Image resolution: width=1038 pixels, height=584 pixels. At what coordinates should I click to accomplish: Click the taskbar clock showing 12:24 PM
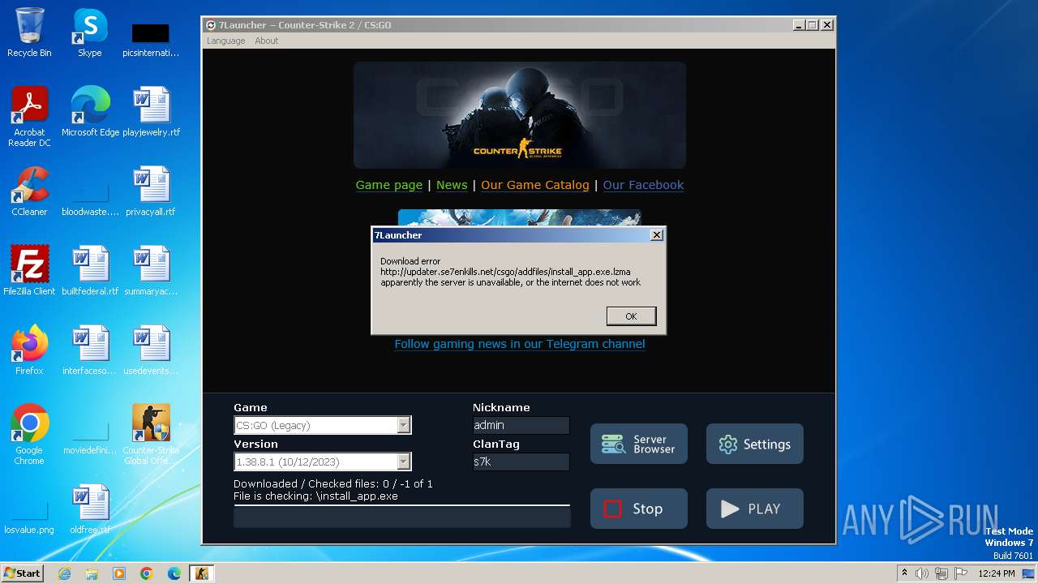click(997, 573)
